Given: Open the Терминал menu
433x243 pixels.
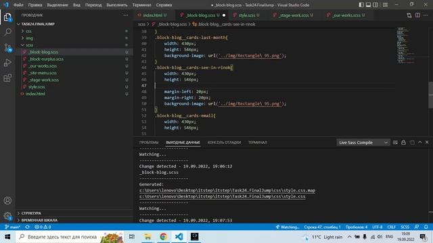Looking at the screenshot, I should (x=141, y=5).
